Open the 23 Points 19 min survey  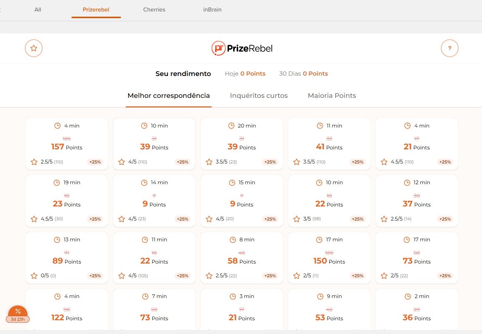click(67, 201)
